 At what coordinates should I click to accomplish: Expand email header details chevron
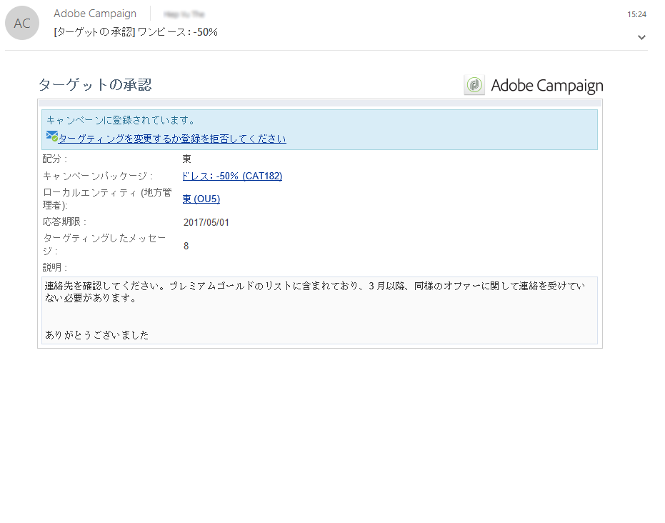point(641,37)
